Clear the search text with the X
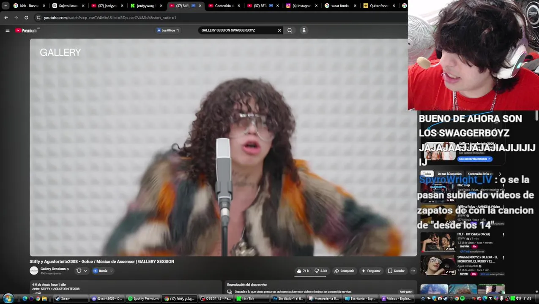Image resolution: width=539 pixels, height=304 pixels. click(279, 30)
